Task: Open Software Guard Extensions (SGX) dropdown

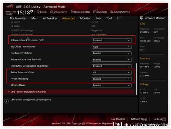Action: [111, 41]
